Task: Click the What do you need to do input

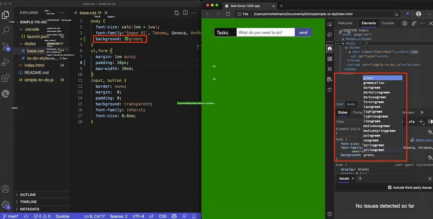Action: tap(265, 32)
